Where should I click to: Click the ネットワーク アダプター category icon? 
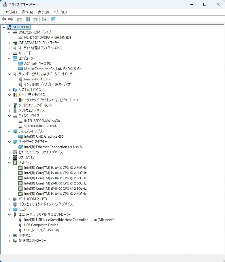point(15,142)
